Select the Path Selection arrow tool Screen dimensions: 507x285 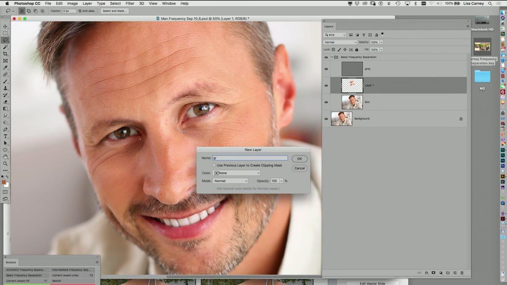tap(5, 143)
